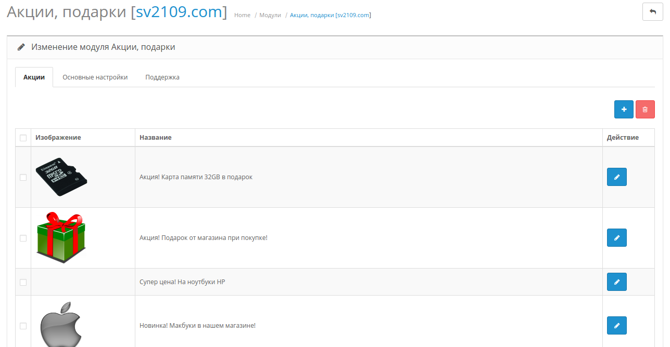This screenshot has width=670, height=347.
Task: Edit the HP laptops super price promotion
Action: (616, 282)
